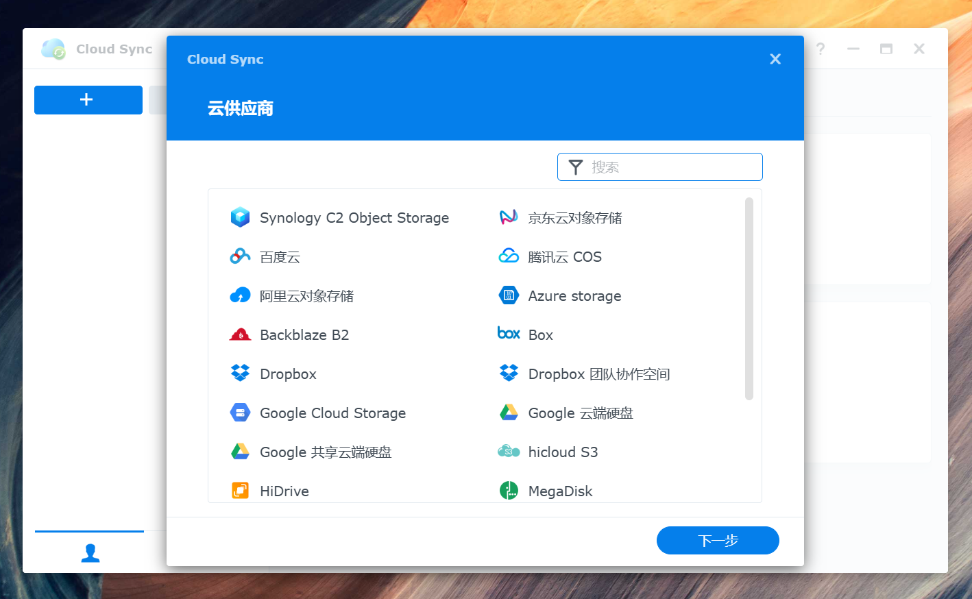Pick the Dropbox 团队协作空间 icon
Image resolution: width=972 pixels, height=599 pixels.
509,373
